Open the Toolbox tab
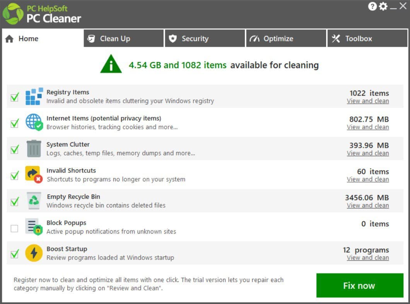The height and width of the screenshot is (304, 410). click(367, 38)
